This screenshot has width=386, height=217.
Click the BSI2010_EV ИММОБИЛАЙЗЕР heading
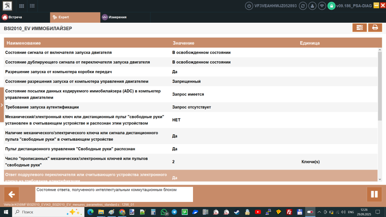(38, 29)
